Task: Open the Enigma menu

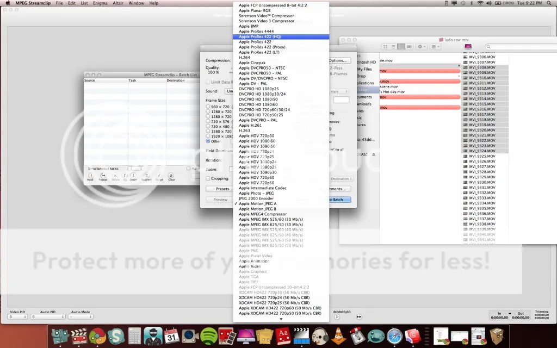Action: (x=100, y=3)
